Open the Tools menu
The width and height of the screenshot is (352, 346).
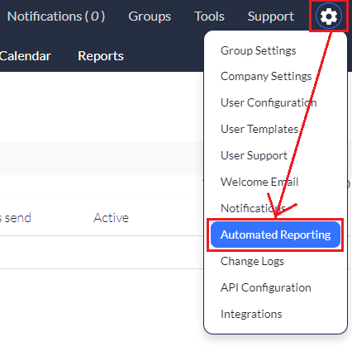209,17
